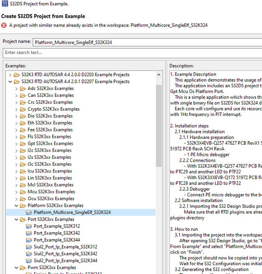This screenshot has height=274, width=262.
Task: Click the Mcu S32K3xx Examples folder icon
Action: [23, 192]
